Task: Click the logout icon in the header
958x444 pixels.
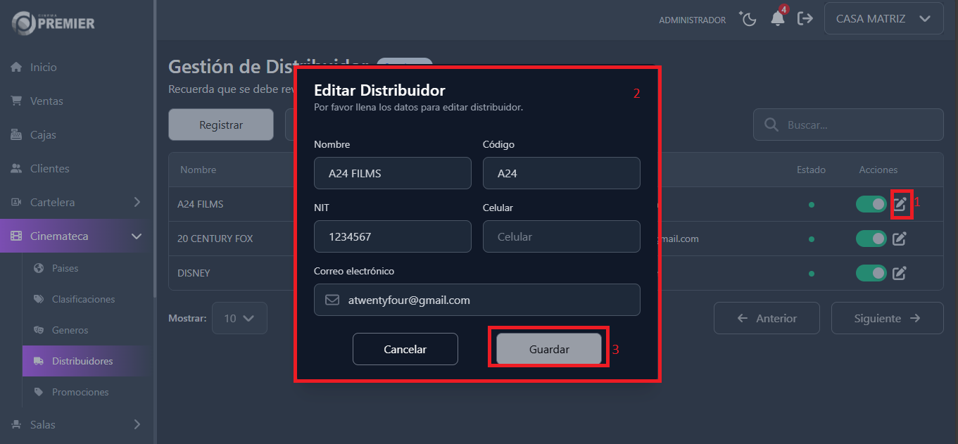Action: [x=805, y=19]
